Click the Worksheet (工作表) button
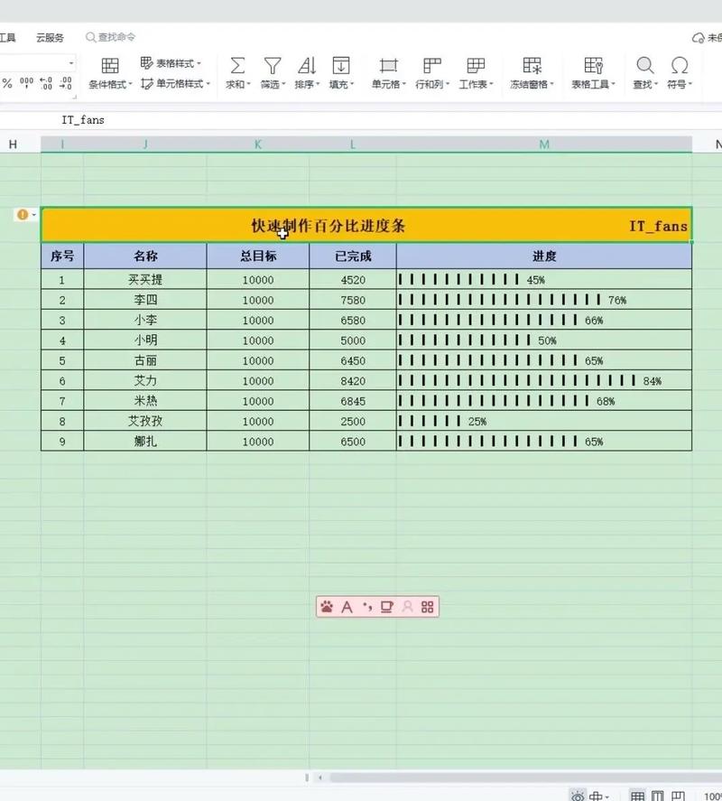 [476, 72]
